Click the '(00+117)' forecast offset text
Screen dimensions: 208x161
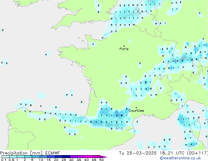[198, 153]
